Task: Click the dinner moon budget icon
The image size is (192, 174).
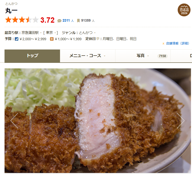Action: pos(17,39)
